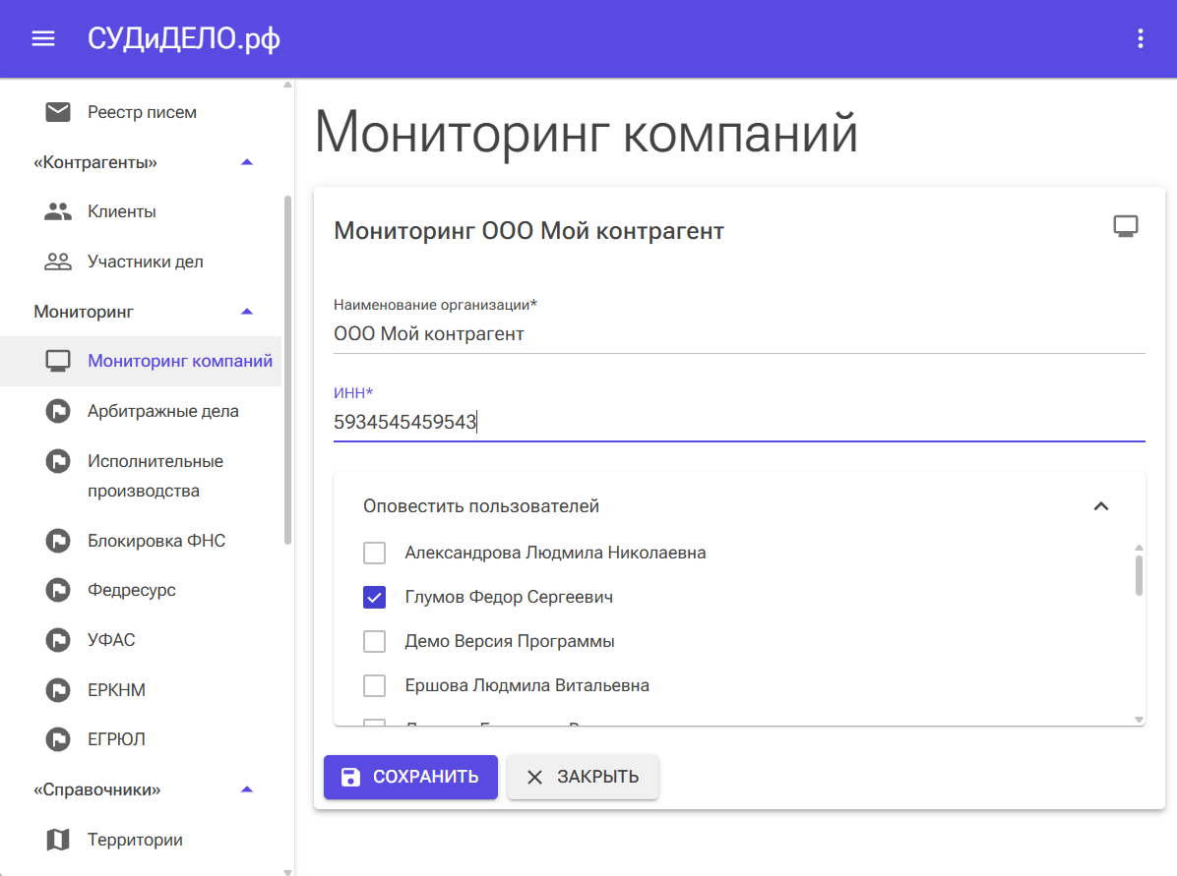1177x876 pixels.
Task: Click the Клиенты people icon
Action: pos(58,211)
